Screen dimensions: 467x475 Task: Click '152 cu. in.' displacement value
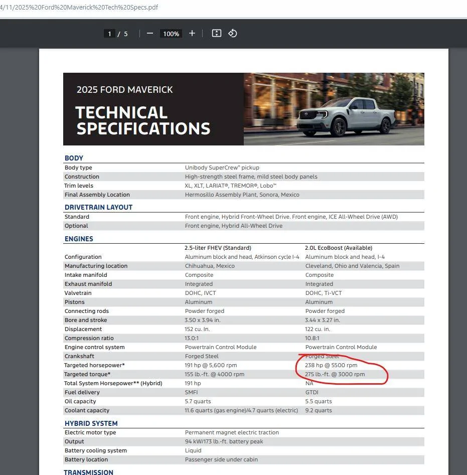(197, 329)
